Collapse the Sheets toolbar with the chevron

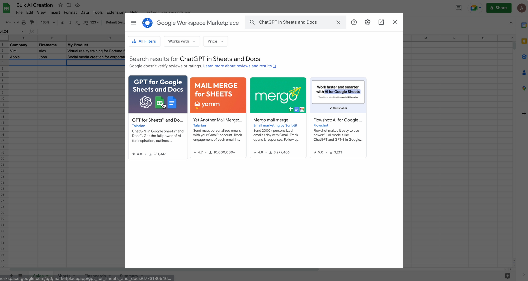click(x=511, y=22)
